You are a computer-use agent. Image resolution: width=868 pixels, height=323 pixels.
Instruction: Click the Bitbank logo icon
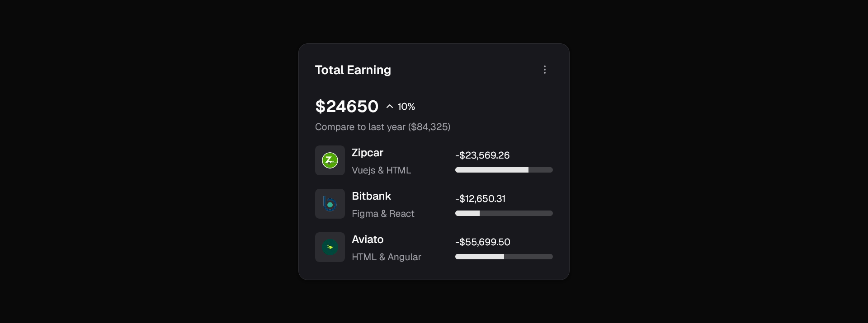tap(330, 204)
